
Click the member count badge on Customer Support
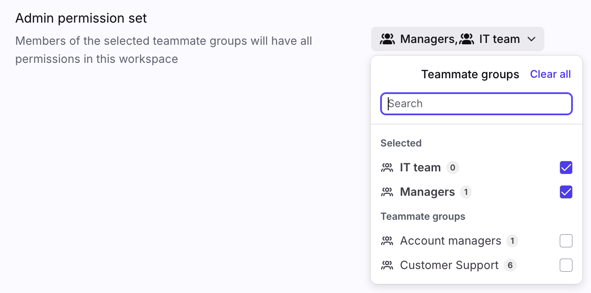pos(510,265)
